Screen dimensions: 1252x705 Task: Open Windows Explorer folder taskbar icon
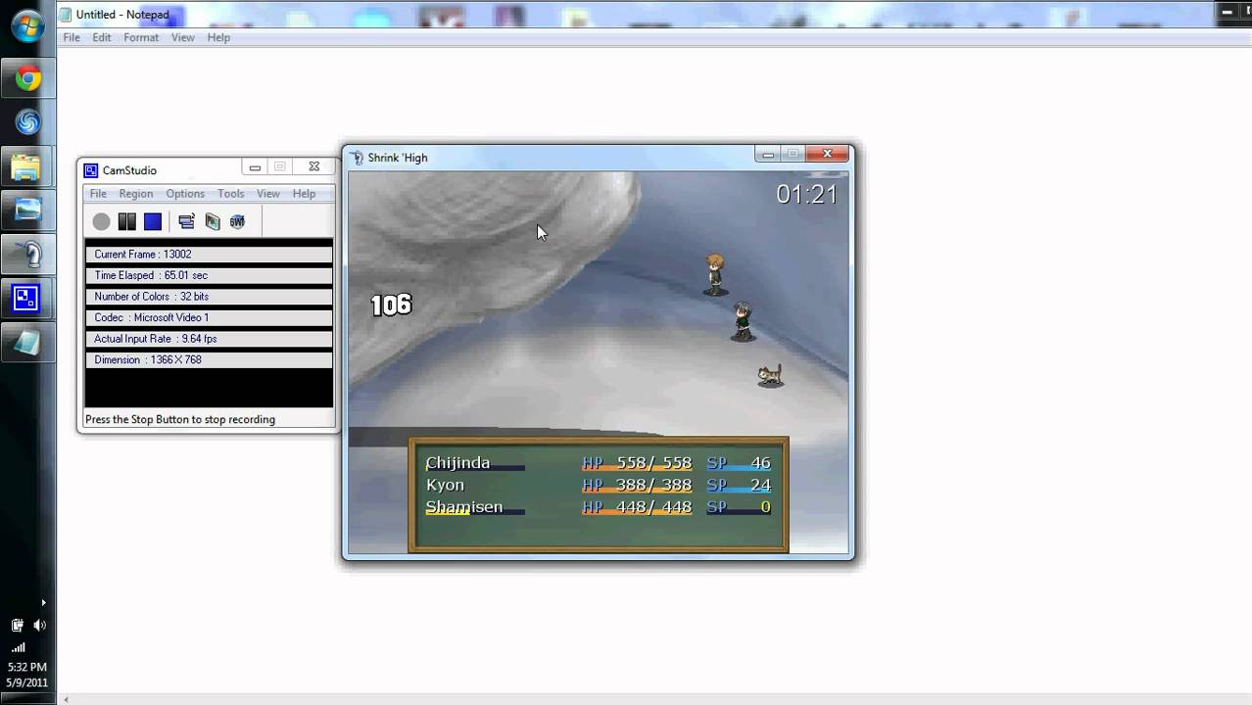27,166
